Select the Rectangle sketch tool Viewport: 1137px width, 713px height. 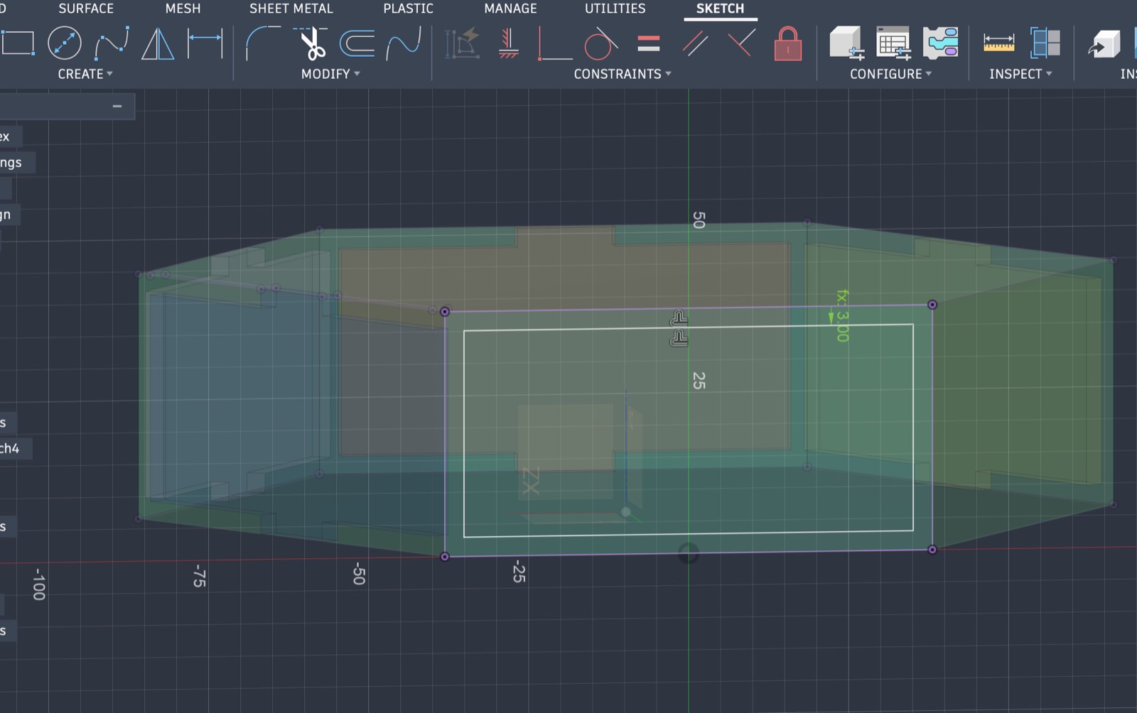pyautogui.click(x=18, y=43)
